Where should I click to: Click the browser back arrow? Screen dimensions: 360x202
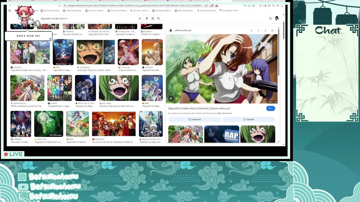(x=10, y=6)
